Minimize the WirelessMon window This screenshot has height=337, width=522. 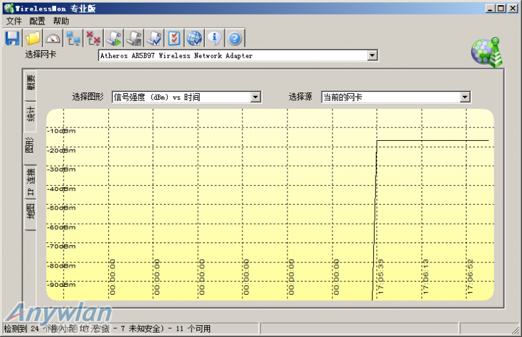pos(490,9)
